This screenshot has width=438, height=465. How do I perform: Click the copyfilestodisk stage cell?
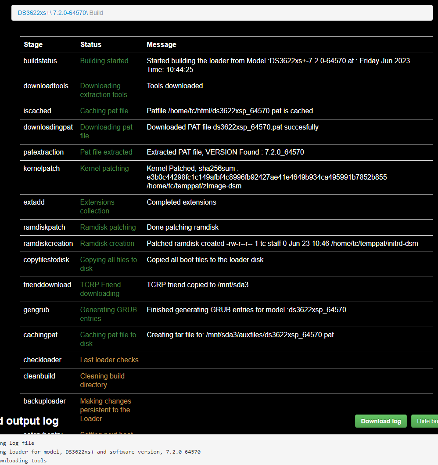(x=46, y=260)
